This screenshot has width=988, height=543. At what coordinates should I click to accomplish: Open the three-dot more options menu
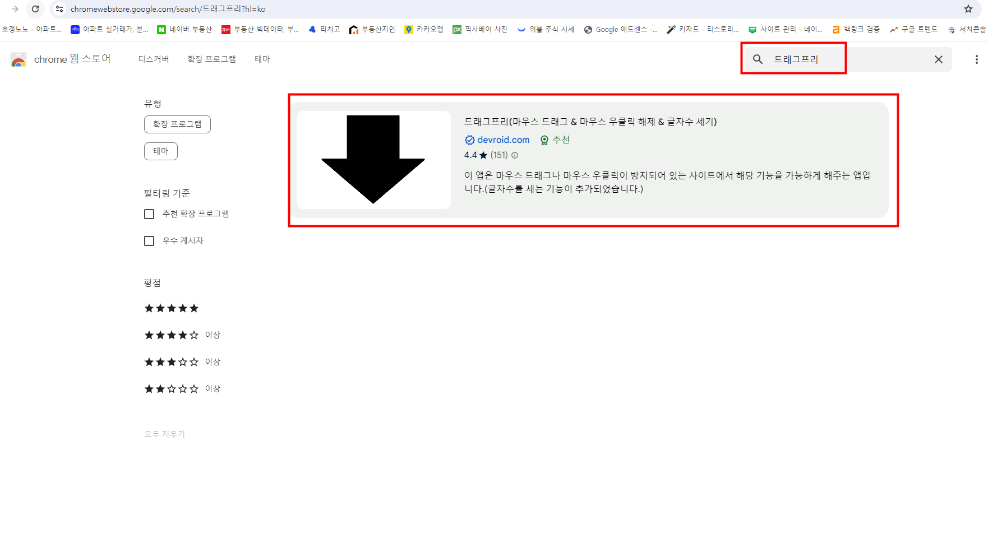pyautogui.click(x=976, y=59)
